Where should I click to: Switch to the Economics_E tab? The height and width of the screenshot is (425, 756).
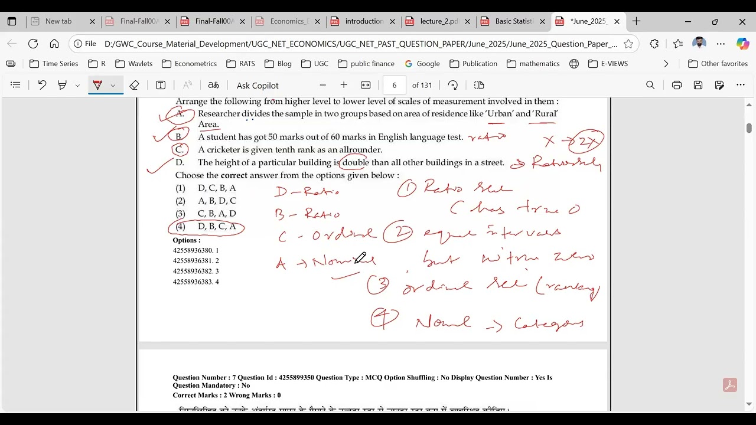288,21
